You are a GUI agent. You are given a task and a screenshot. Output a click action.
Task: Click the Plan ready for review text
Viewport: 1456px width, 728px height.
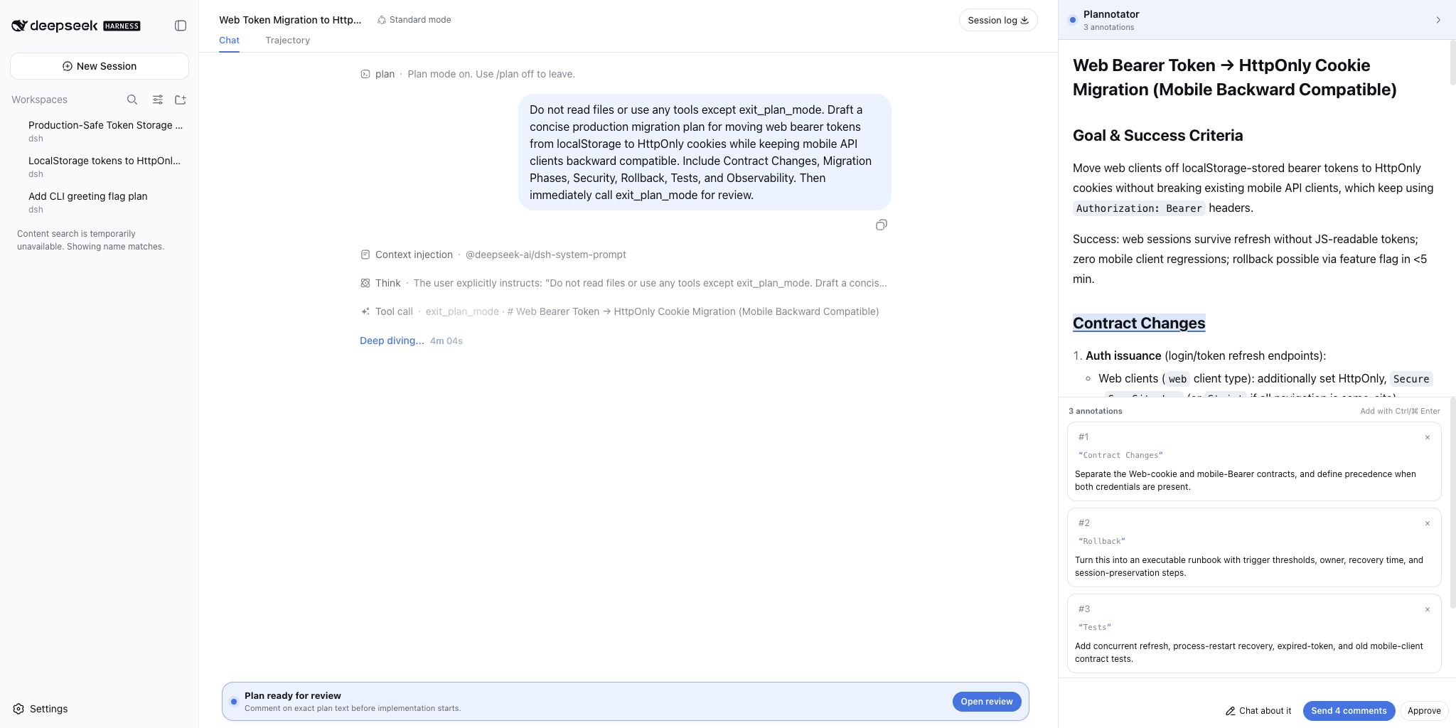point(293,696)
